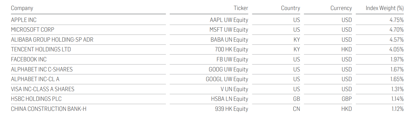Click the 700 HK Equity ticker
Viewport: 415px width, 119px height.
pyautogui.click(x=232, y=49)
